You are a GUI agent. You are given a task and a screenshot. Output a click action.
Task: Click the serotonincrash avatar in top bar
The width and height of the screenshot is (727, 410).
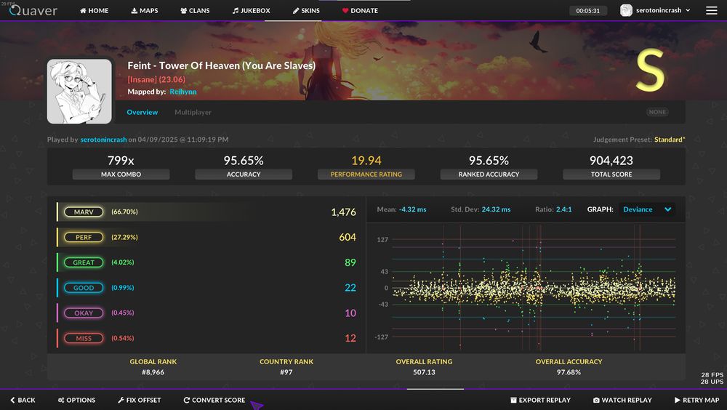(626, 10)
